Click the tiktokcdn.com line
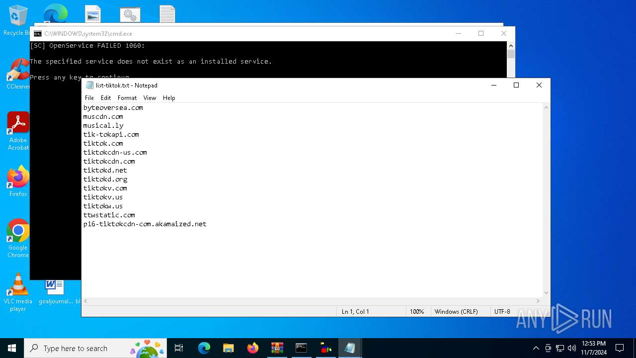 [x=109, y=161]
